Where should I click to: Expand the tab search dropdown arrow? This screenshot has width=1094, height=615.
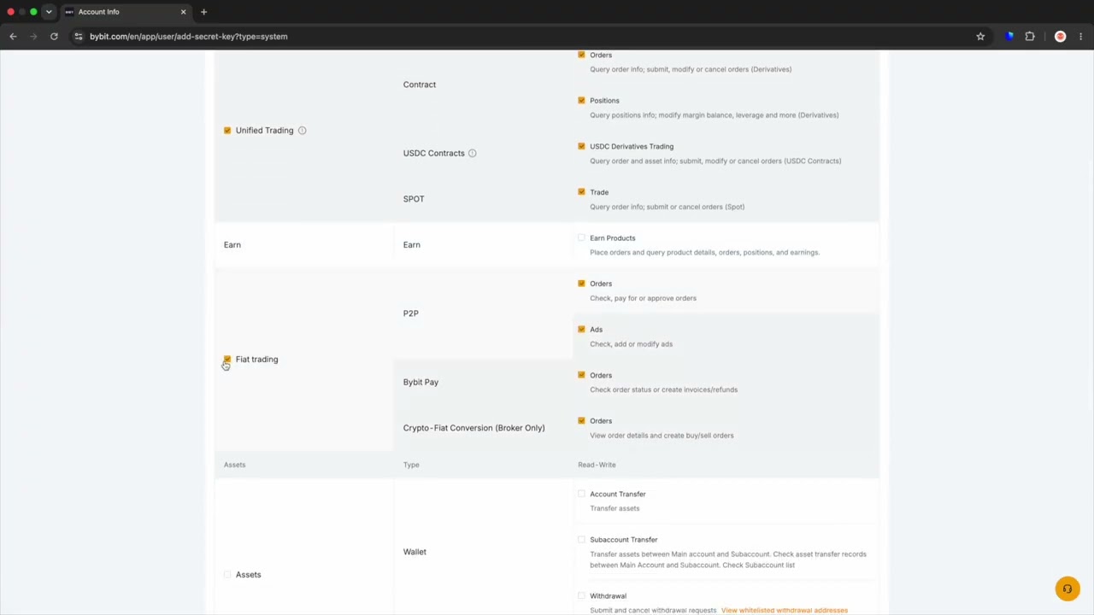[x=49, y=12]
